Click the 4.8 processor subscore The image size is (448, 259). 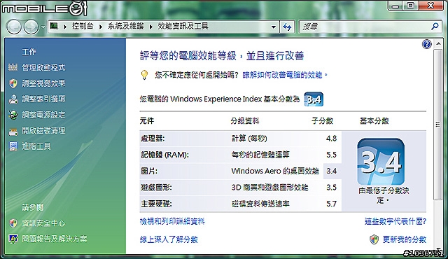coord(331,139)
